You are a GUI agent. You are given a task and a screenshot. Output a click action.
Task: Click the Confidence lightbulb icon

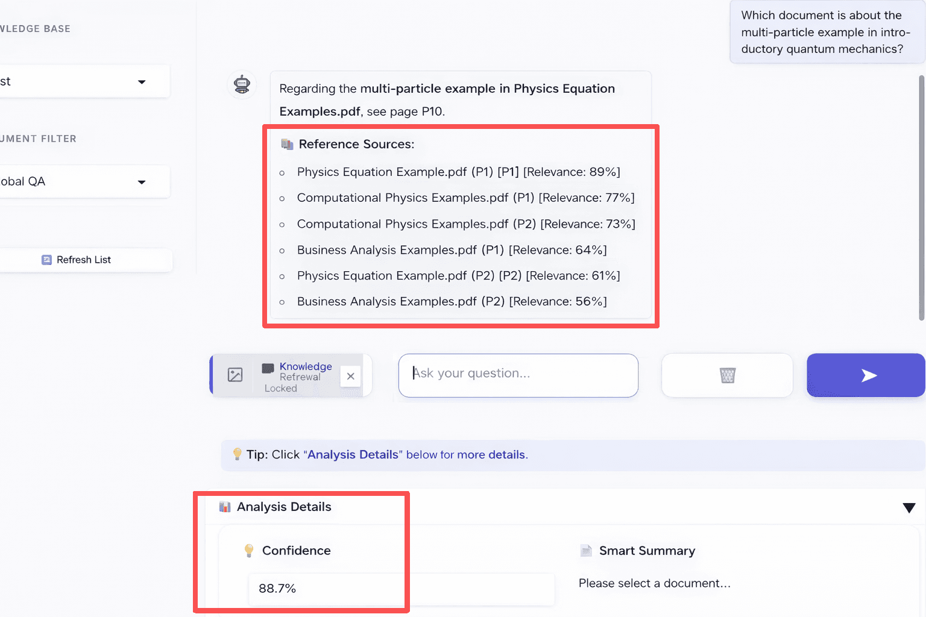(x=248, y=551)
